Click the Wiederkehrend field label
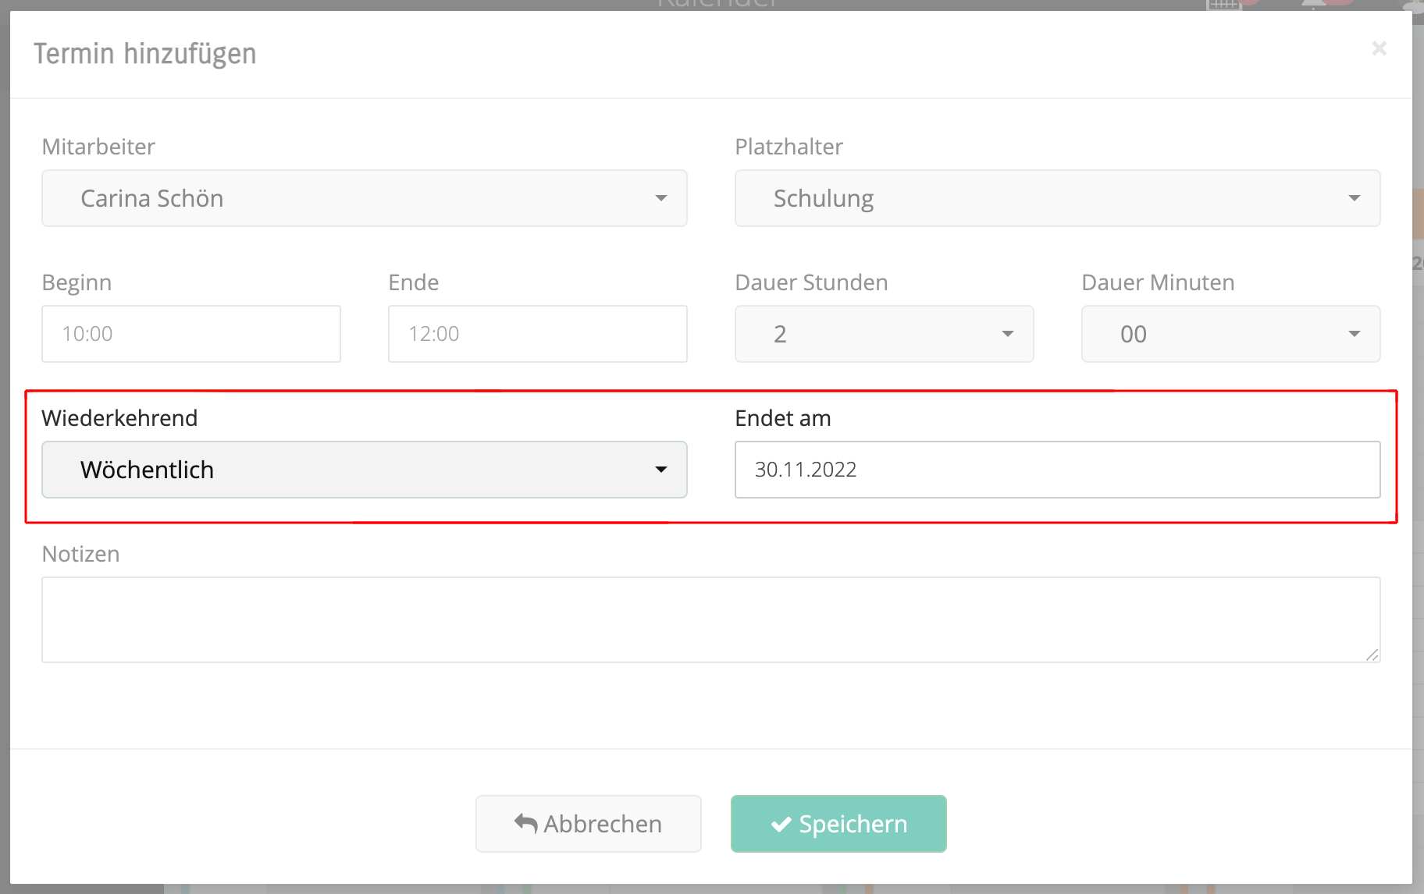This screenshot has width=1424, height=894. [x=119, y=418]
